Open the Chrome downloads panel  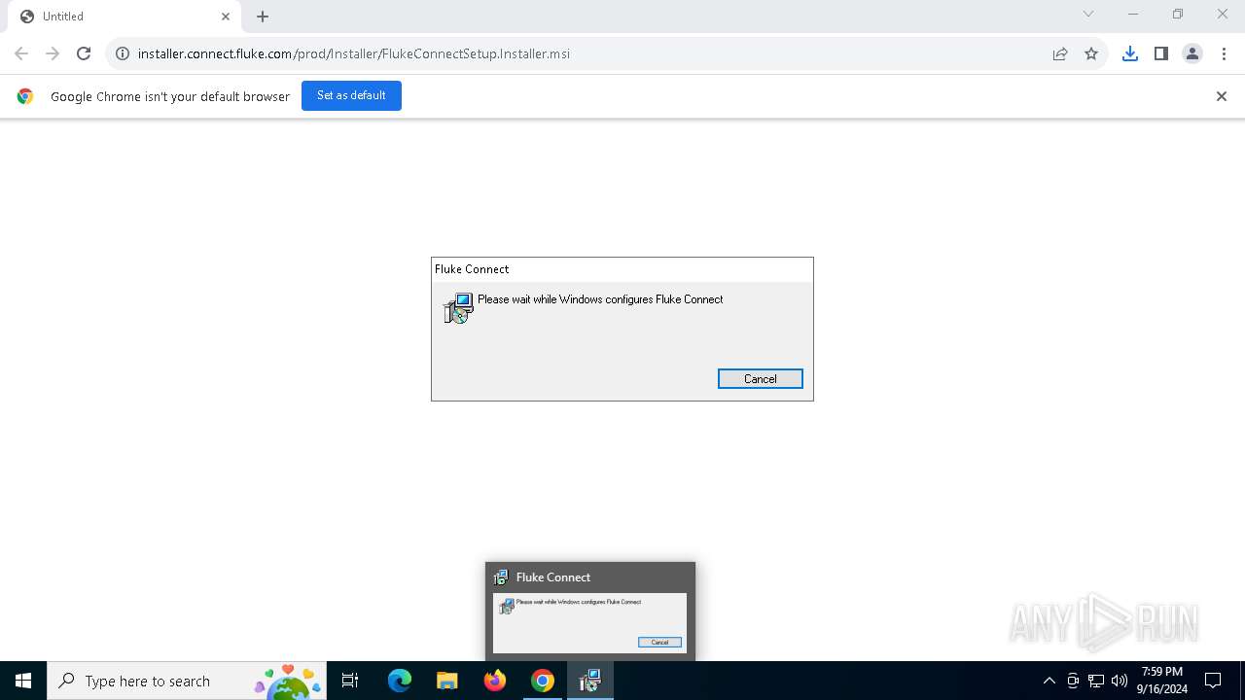1130,53
